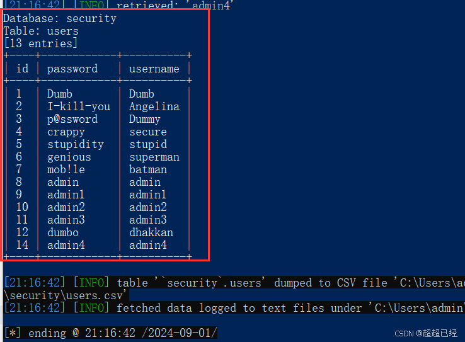
Task: Click the username 'batman'
Action: coord(148,169)
